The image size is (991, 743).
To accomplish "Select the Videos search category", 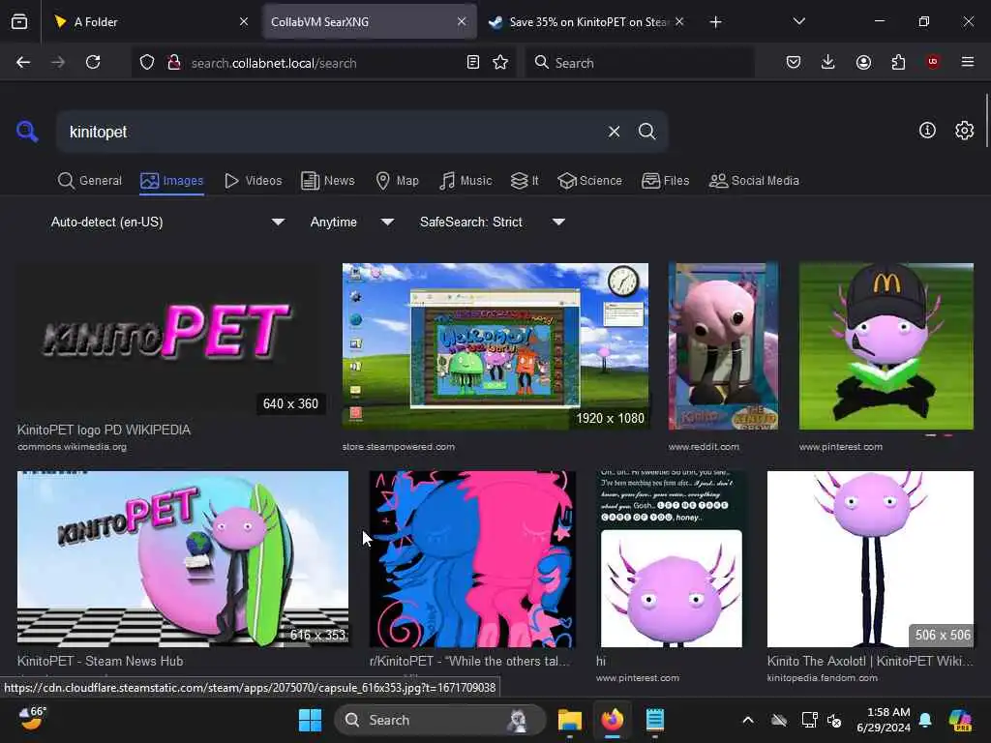I will (253, 181).
